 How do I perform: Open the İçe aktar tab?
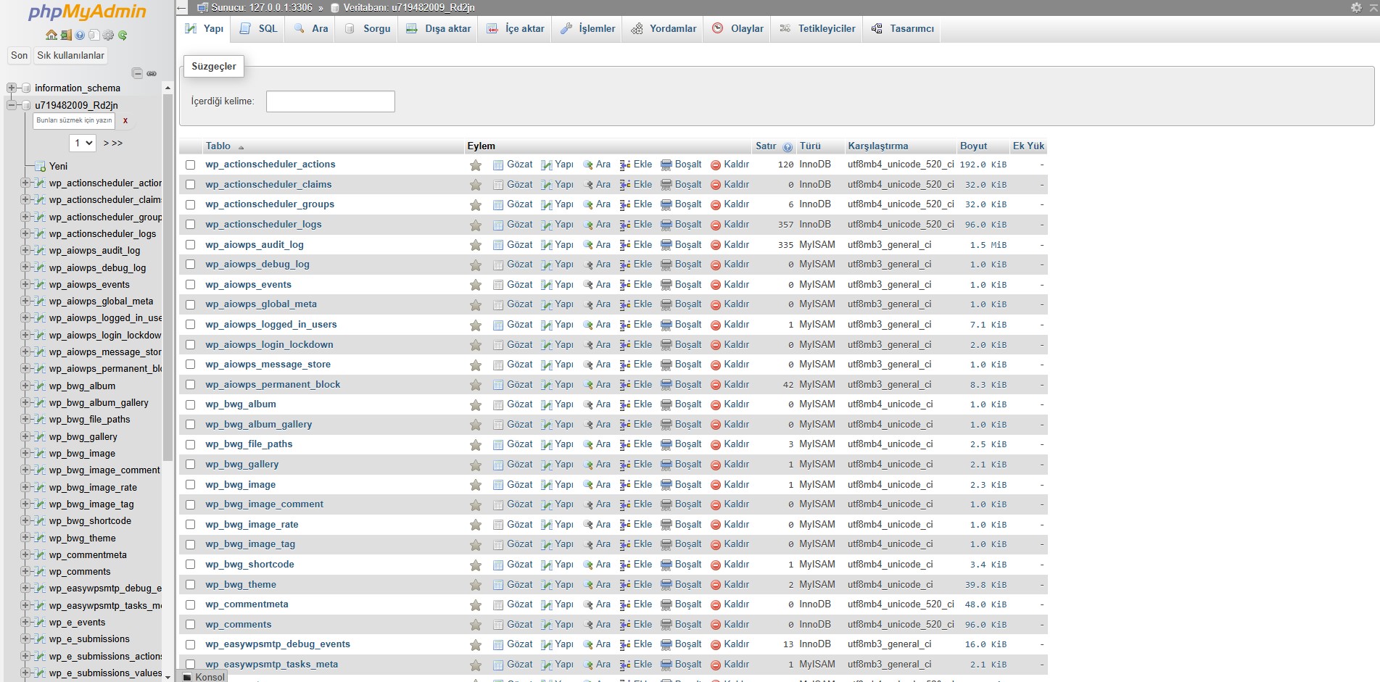point(516,29)
